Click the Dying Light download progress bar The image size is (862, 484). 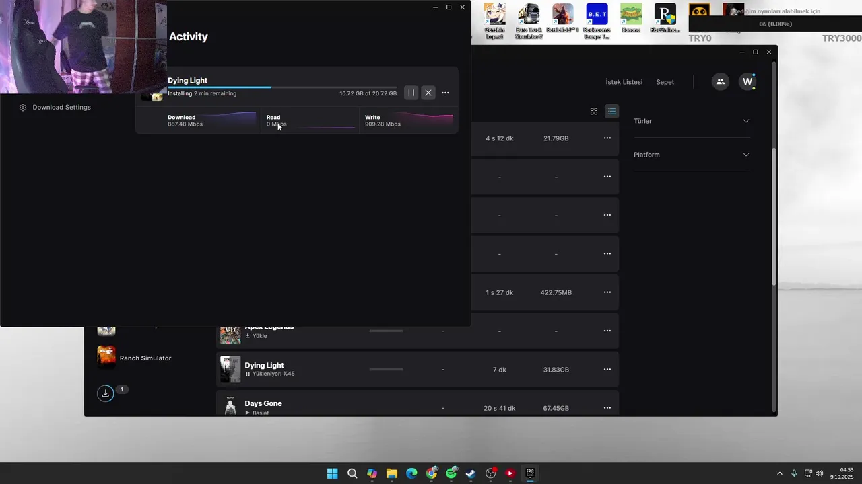pos(282,87)
